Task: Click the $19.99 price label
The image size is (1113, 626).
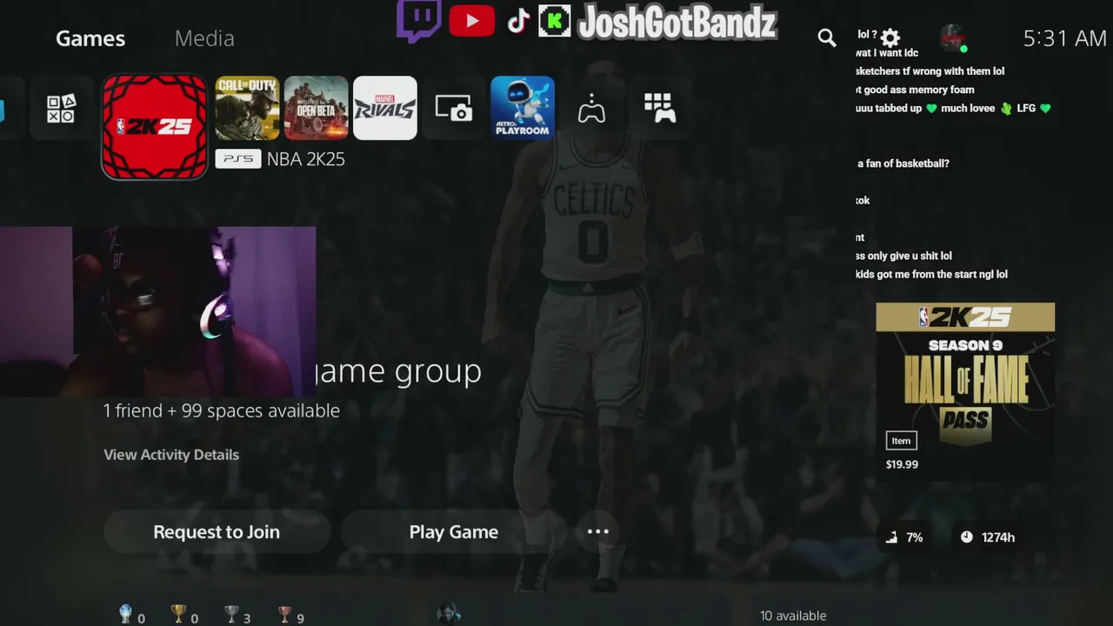Action: point(902,464)
